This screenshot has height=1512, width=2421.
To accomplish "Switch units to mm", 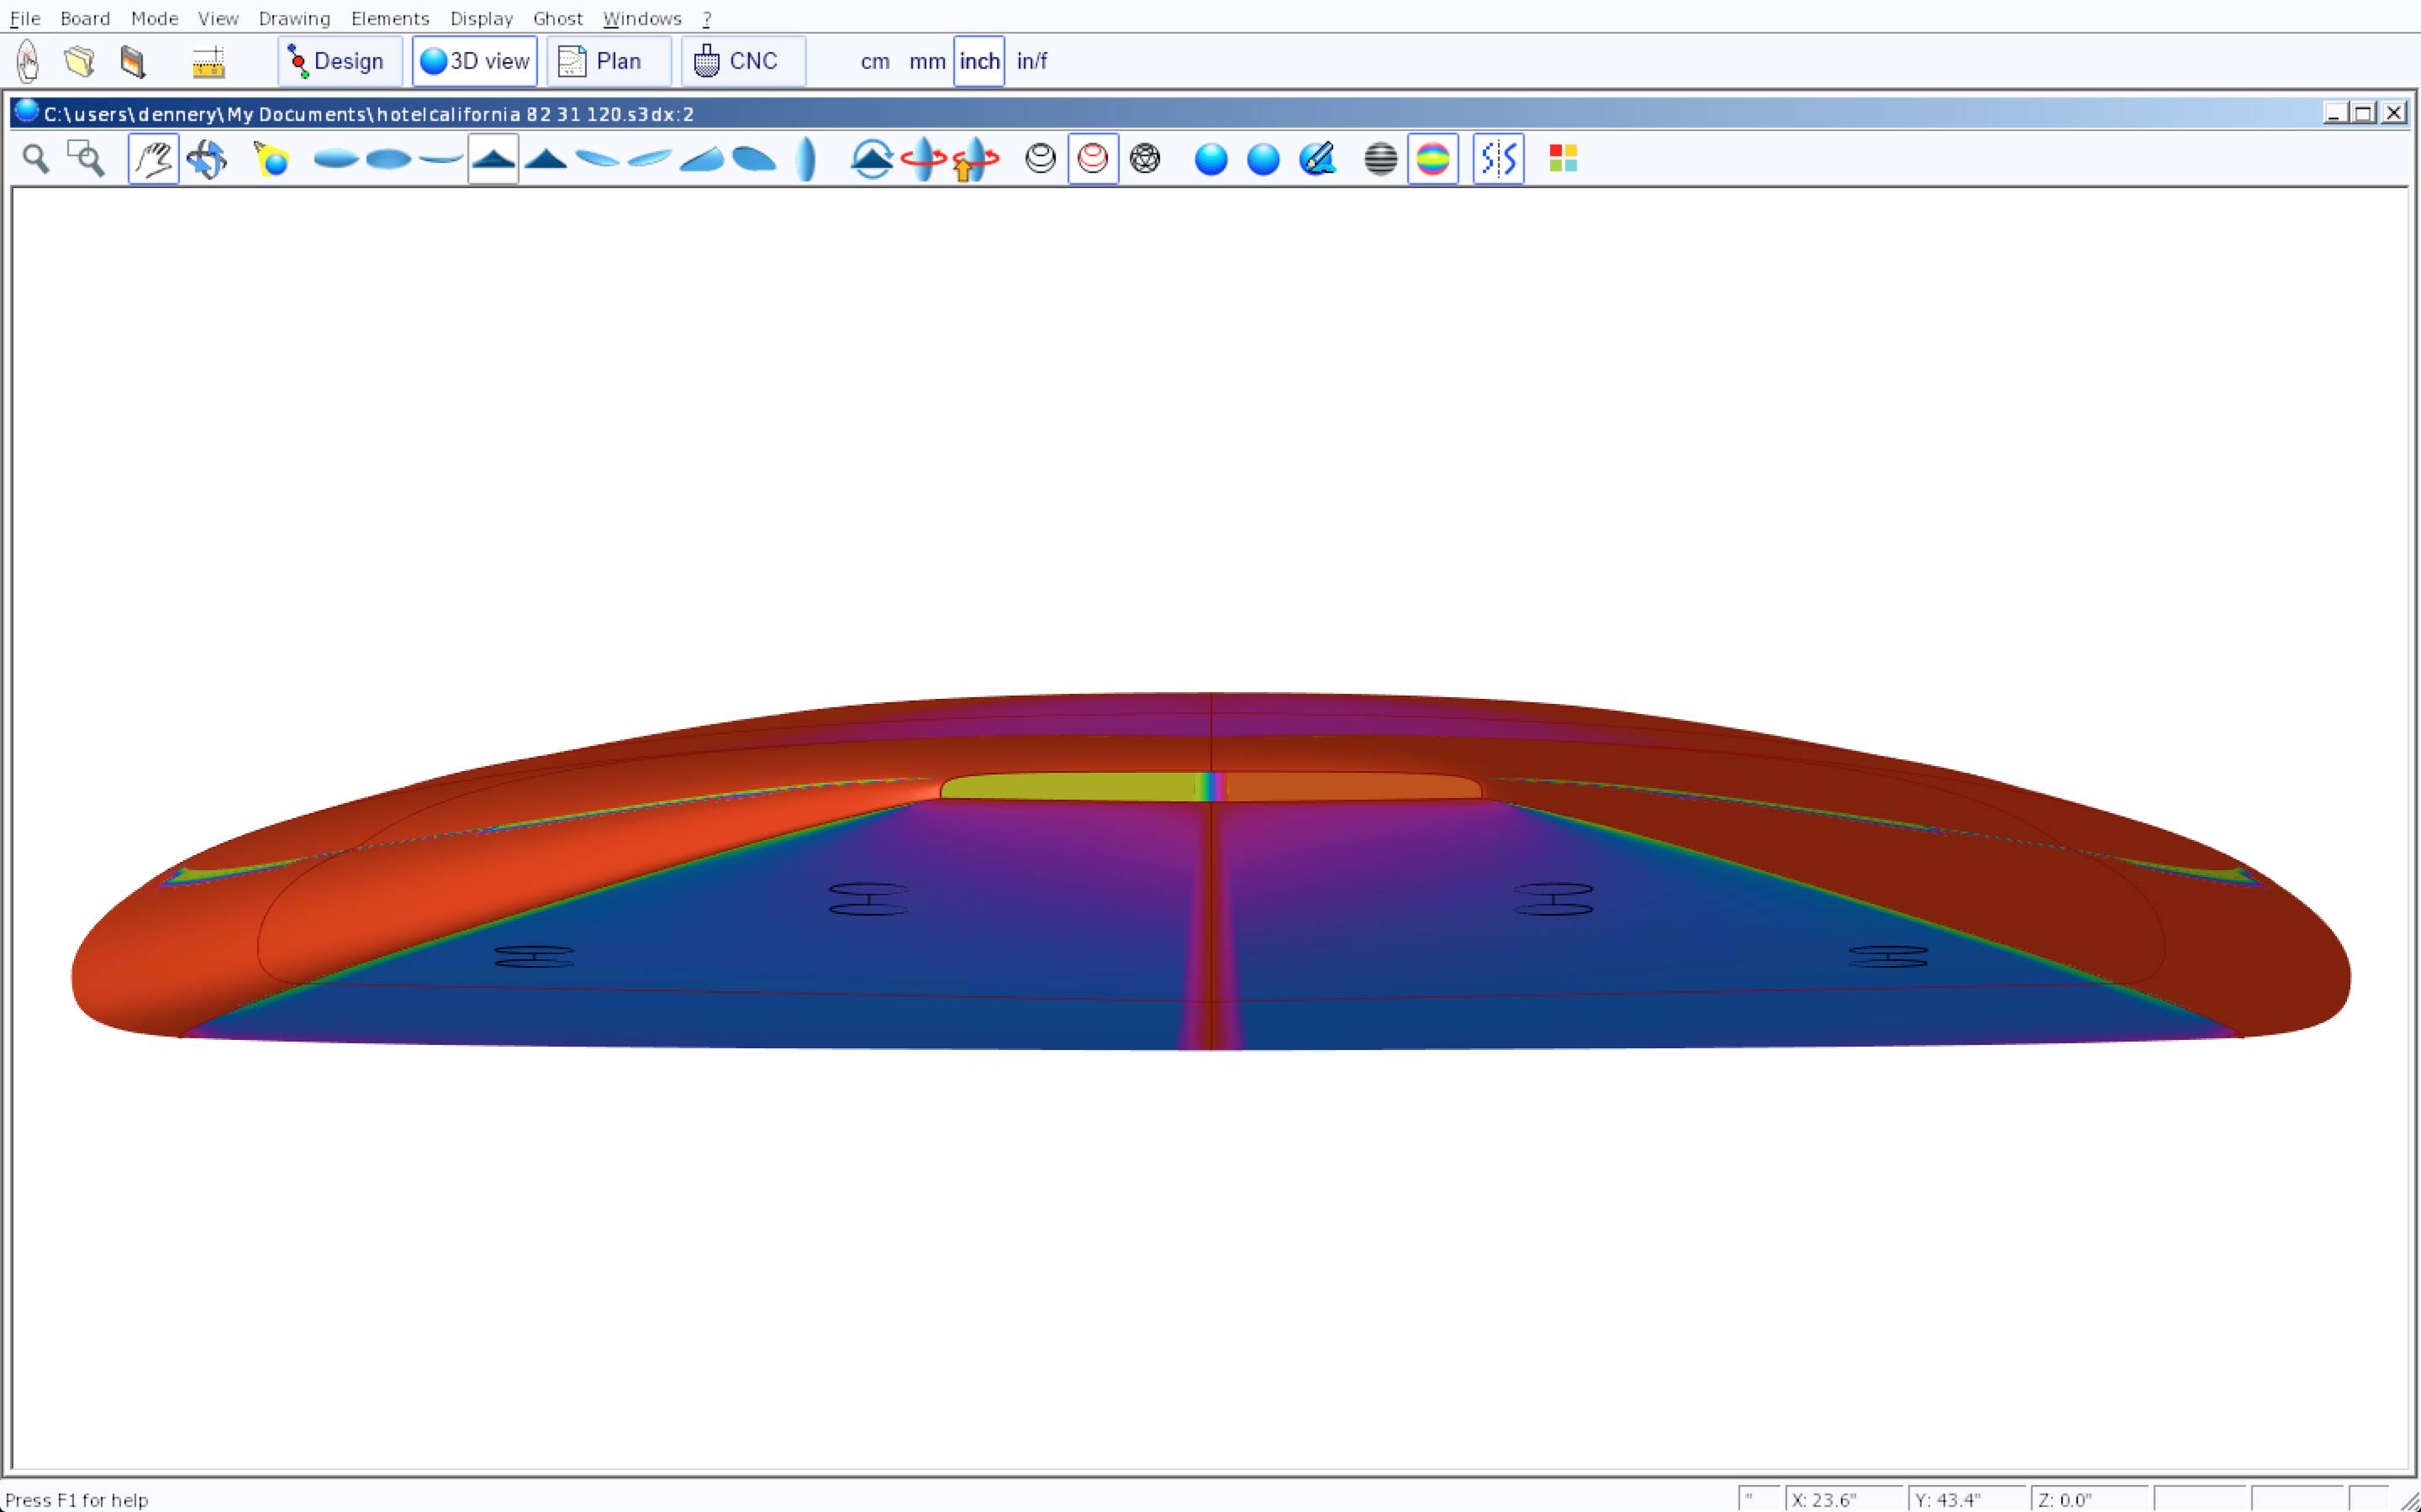I will tap(926, 61).
